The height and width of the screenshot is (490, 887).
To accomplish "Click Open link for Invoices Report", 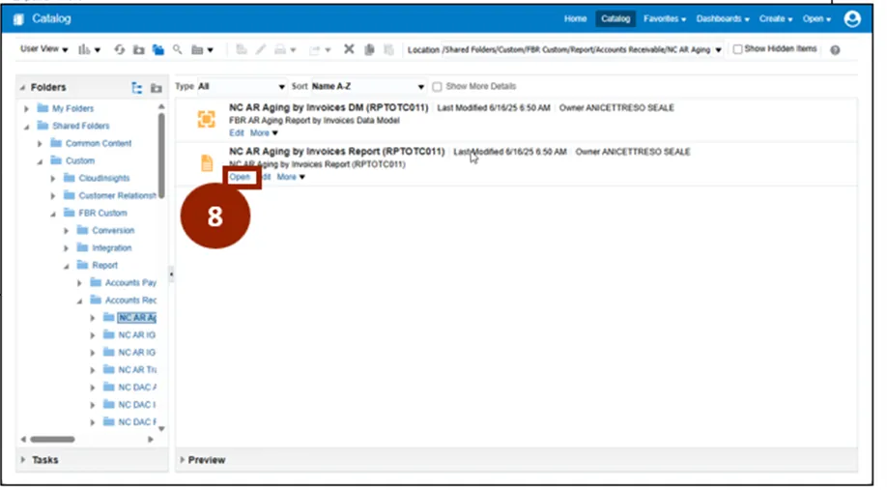I will tap(240, 177).
